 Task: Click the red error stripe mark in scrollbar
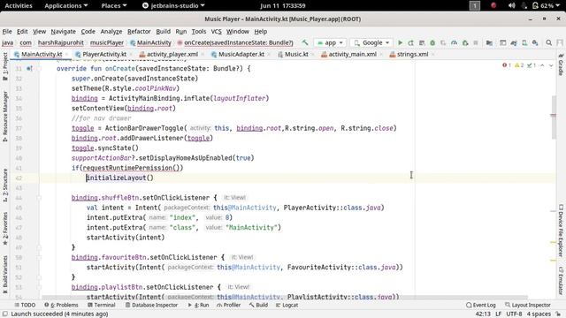553,116
